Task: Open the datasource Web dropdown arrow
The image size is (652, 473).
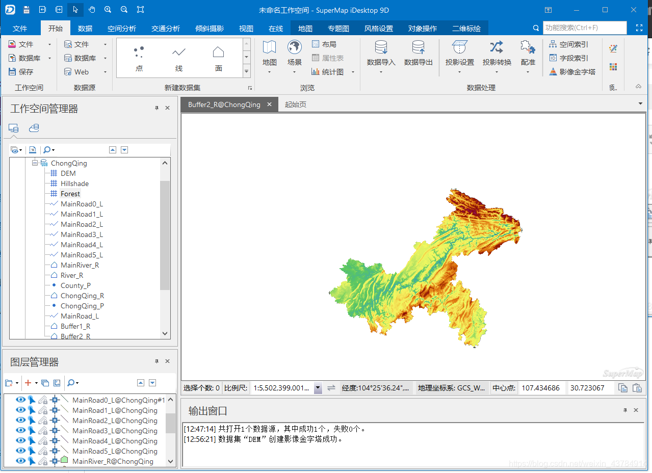Action: tap(105, 72)
